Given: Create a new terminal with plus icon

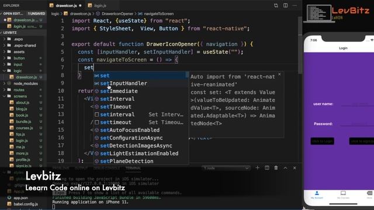Looking at the screenshot, I should (257, 168).
